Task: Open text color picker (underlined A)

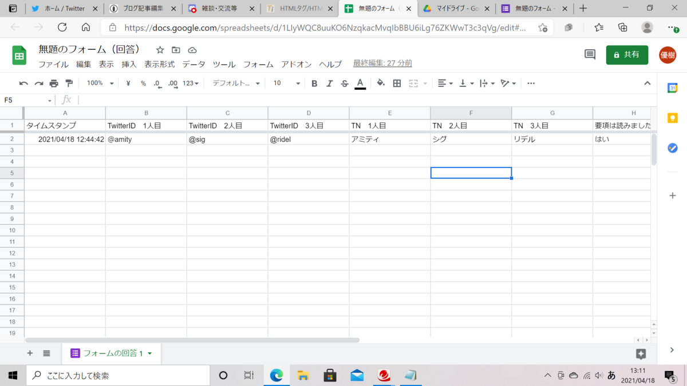Action: (x=360, y=83)
